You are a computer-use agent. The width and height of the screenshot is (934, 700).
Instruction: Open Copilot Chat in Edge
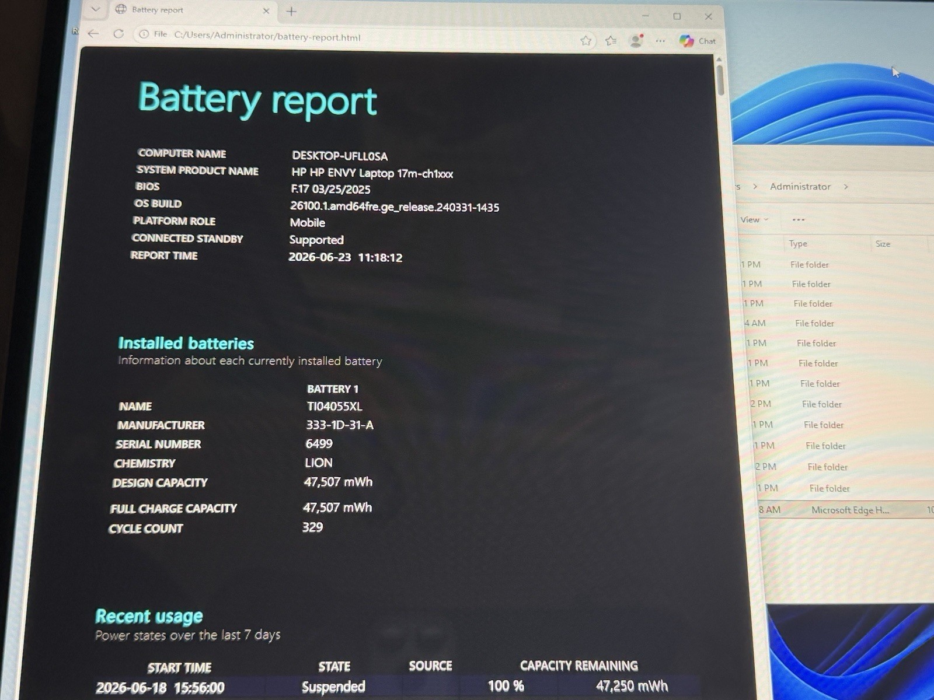pos(698,41)
